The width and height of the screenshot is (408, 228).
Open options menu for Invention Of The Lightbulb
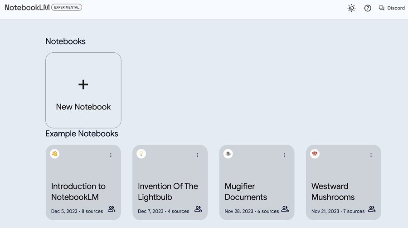click(x=198, y=155)
